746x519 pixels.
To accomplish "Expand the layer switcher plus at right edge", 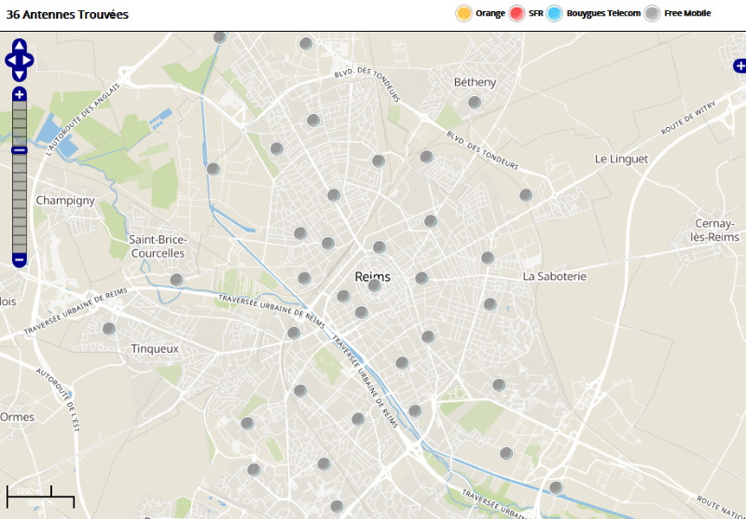I will (739, 65).
